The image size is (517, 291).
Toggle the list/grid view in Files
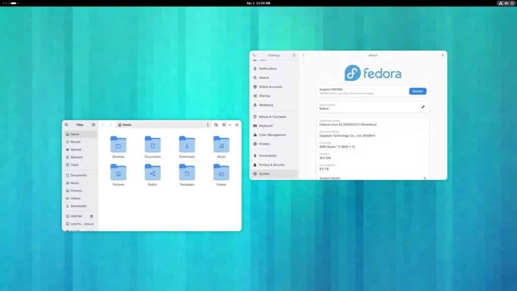click(x=224, y=125)
